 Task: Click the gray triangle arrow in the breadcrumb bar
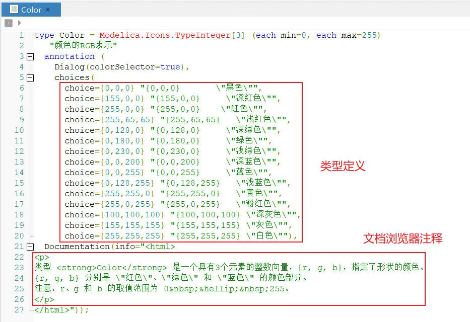coord(20,23)
